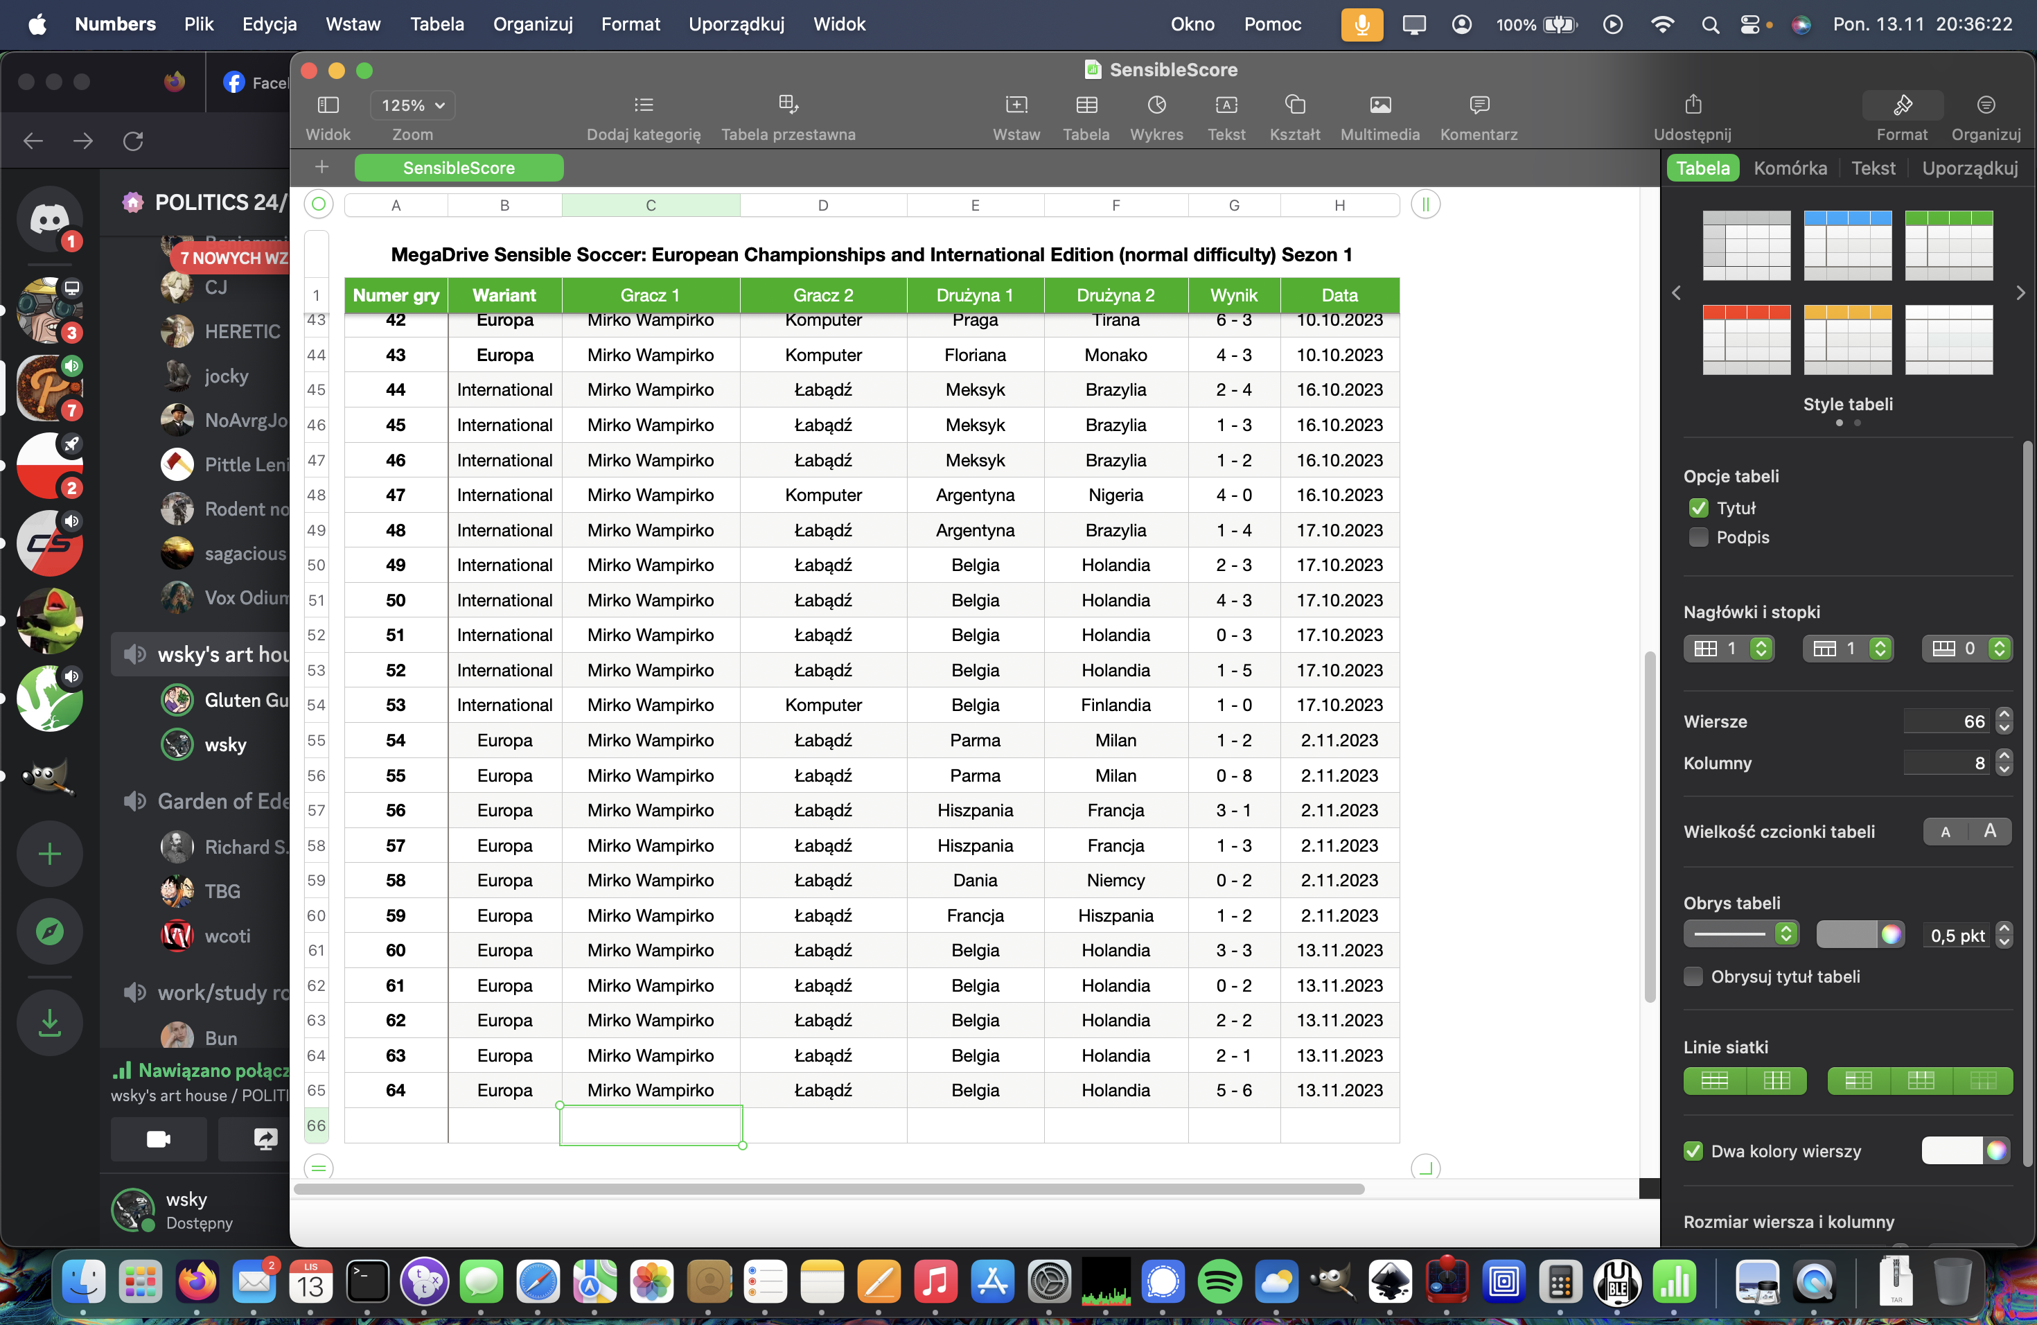Enable the Podpis checkbox

click(1698, 538)
